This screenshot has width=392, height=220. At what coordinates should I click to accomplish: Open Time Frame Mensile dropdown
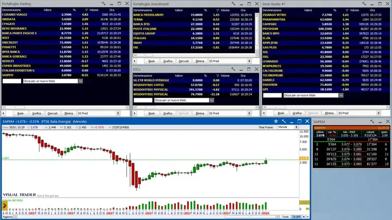(x=296, y=127)
